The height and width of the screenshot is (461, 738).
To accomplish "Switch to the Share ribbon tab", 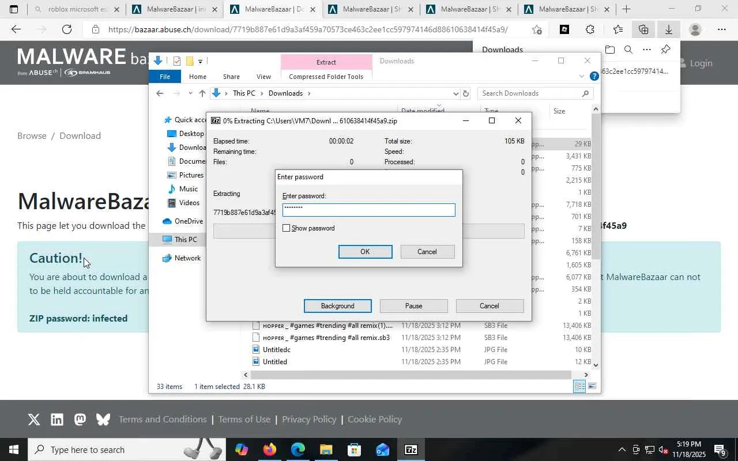I will tap(231, 77).
